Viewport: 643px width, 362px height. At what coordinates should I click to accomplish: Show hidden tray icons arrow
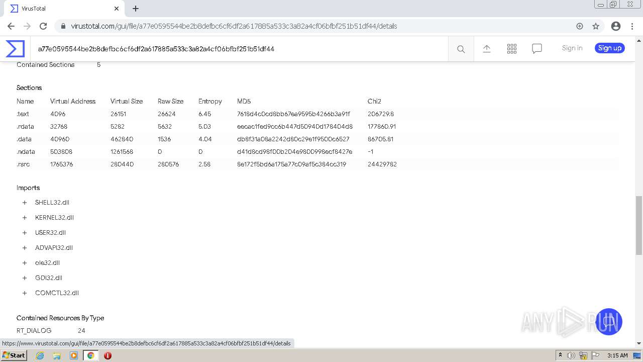560,355
